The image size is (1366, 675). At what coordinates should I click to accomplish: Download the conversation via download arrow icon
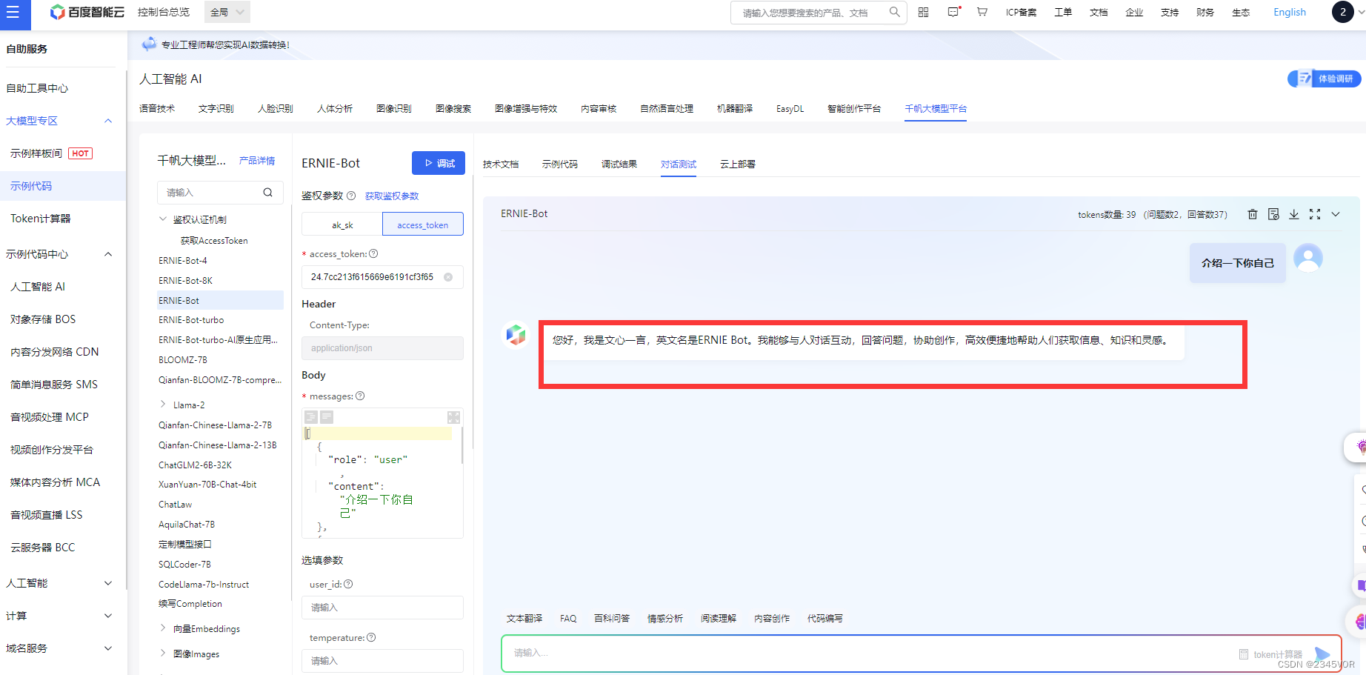coord(1294,214)
